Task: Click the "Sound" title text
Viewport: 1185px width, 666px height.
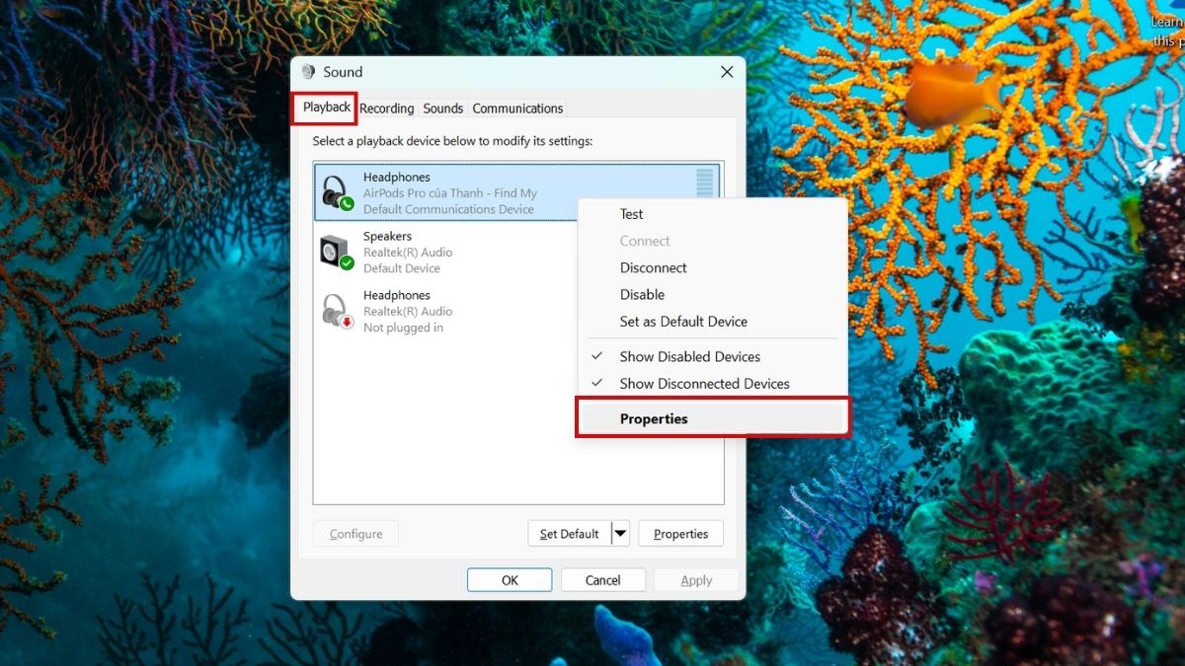Action: [x=343, y=72]
